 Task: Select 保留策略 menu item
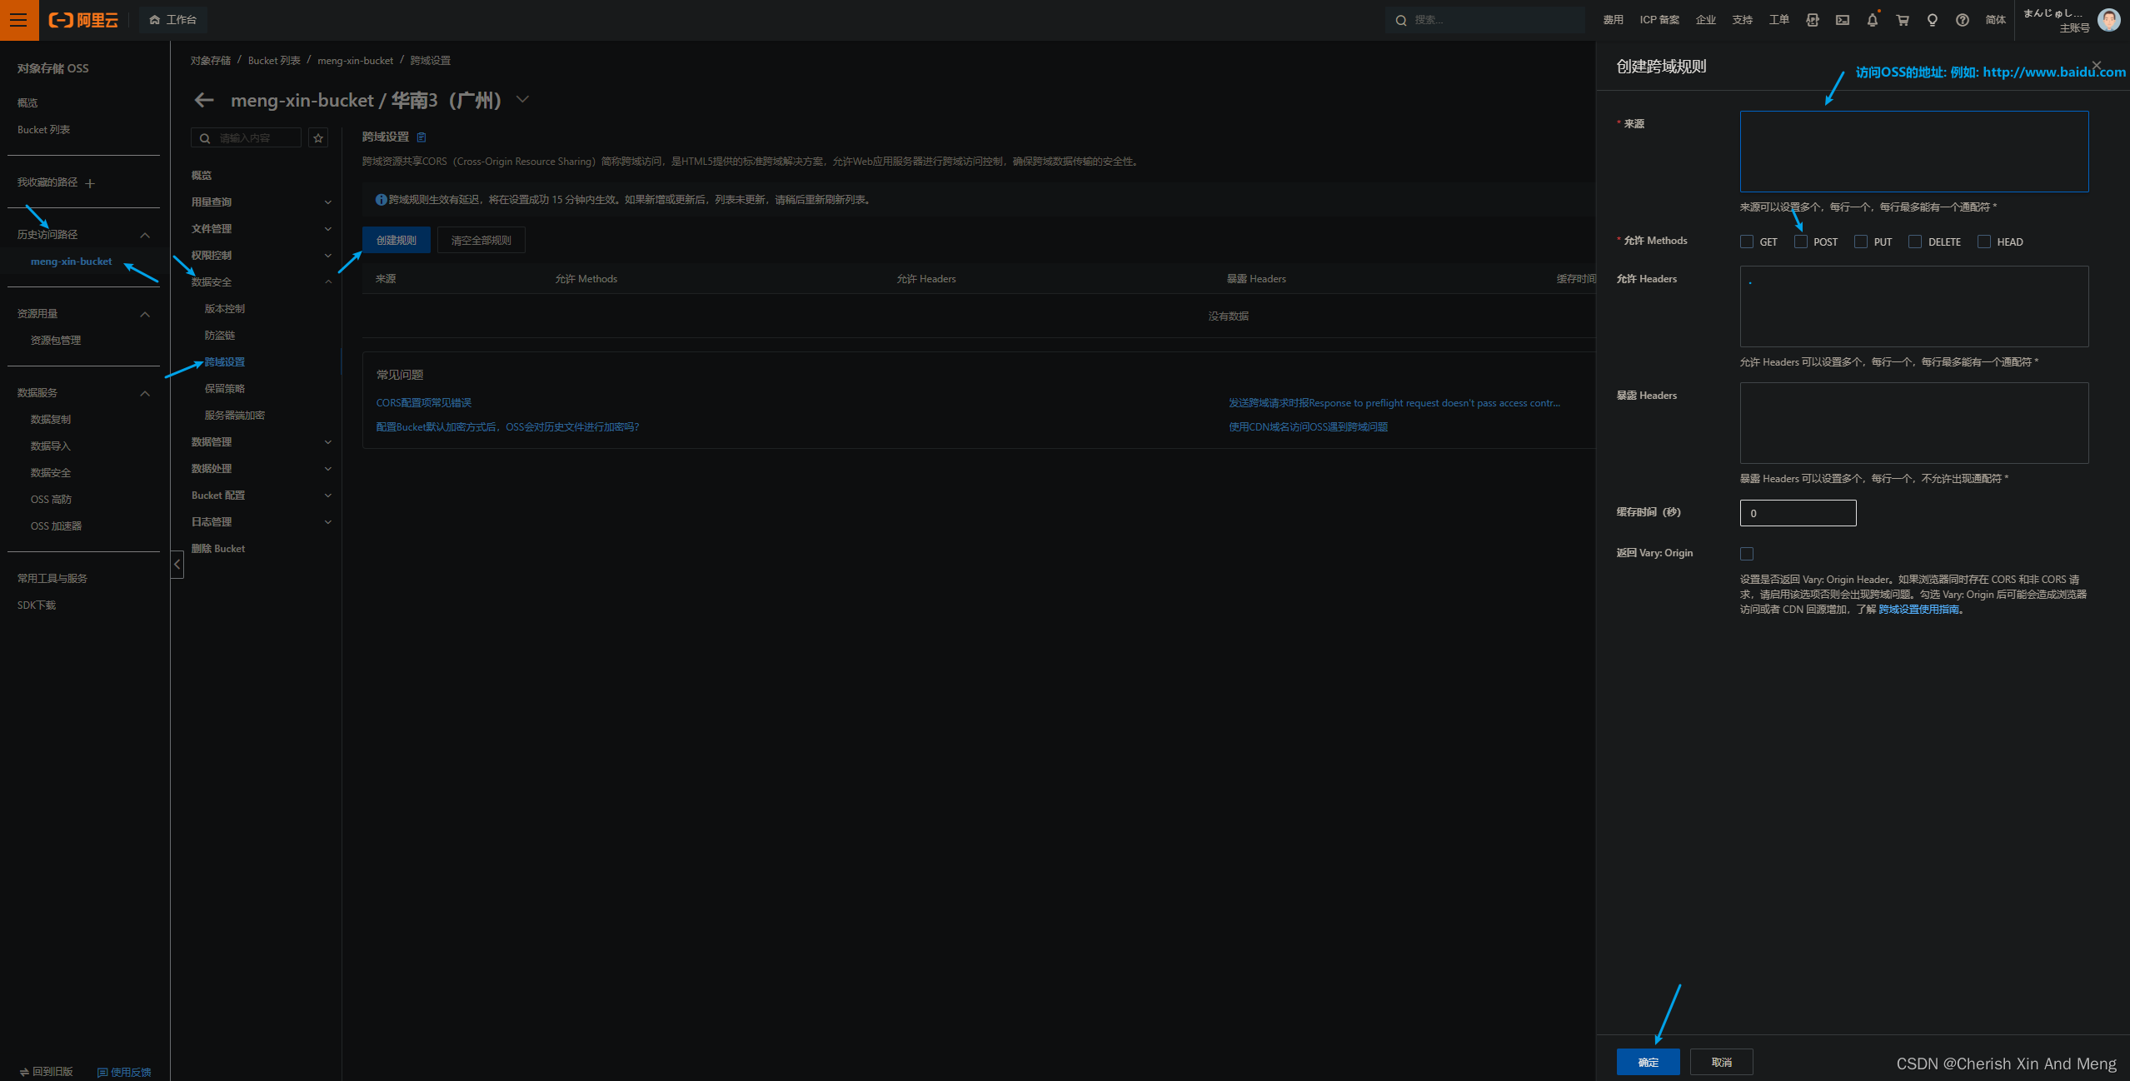225,389
